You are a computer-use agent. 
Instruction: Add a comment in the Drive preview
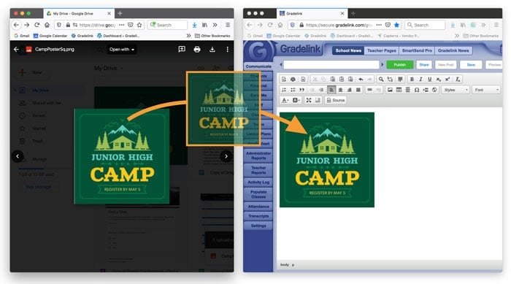click(x=182, y=49)
